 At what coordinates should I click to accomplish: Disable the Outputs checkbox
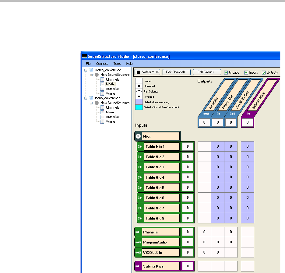(x=264, y=72)
